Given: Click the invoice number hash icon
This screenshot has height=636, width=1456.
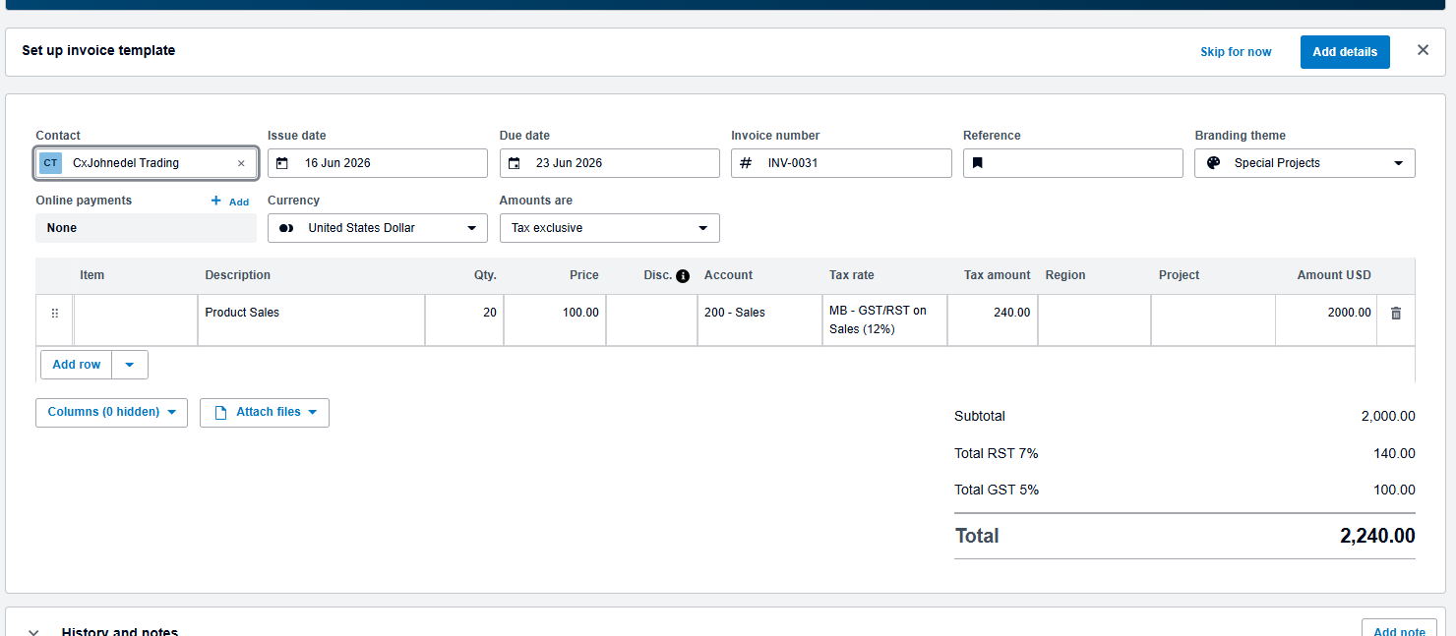Looking at the screenshot, I should tap(746, 163).
